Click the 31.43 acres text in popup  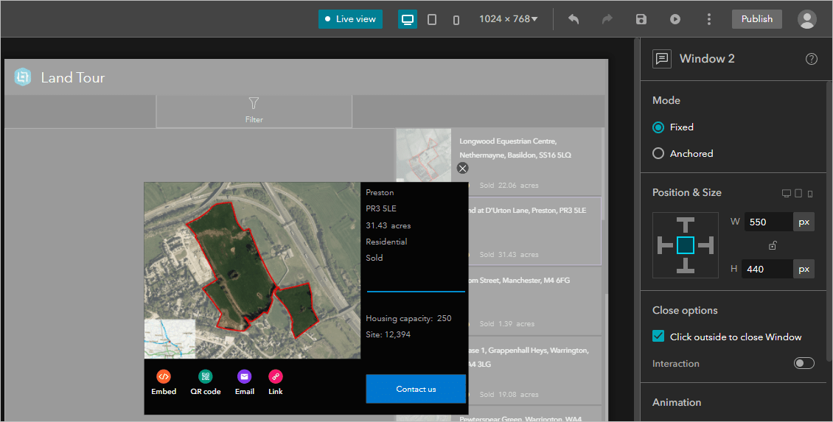[x=388, y=225]
